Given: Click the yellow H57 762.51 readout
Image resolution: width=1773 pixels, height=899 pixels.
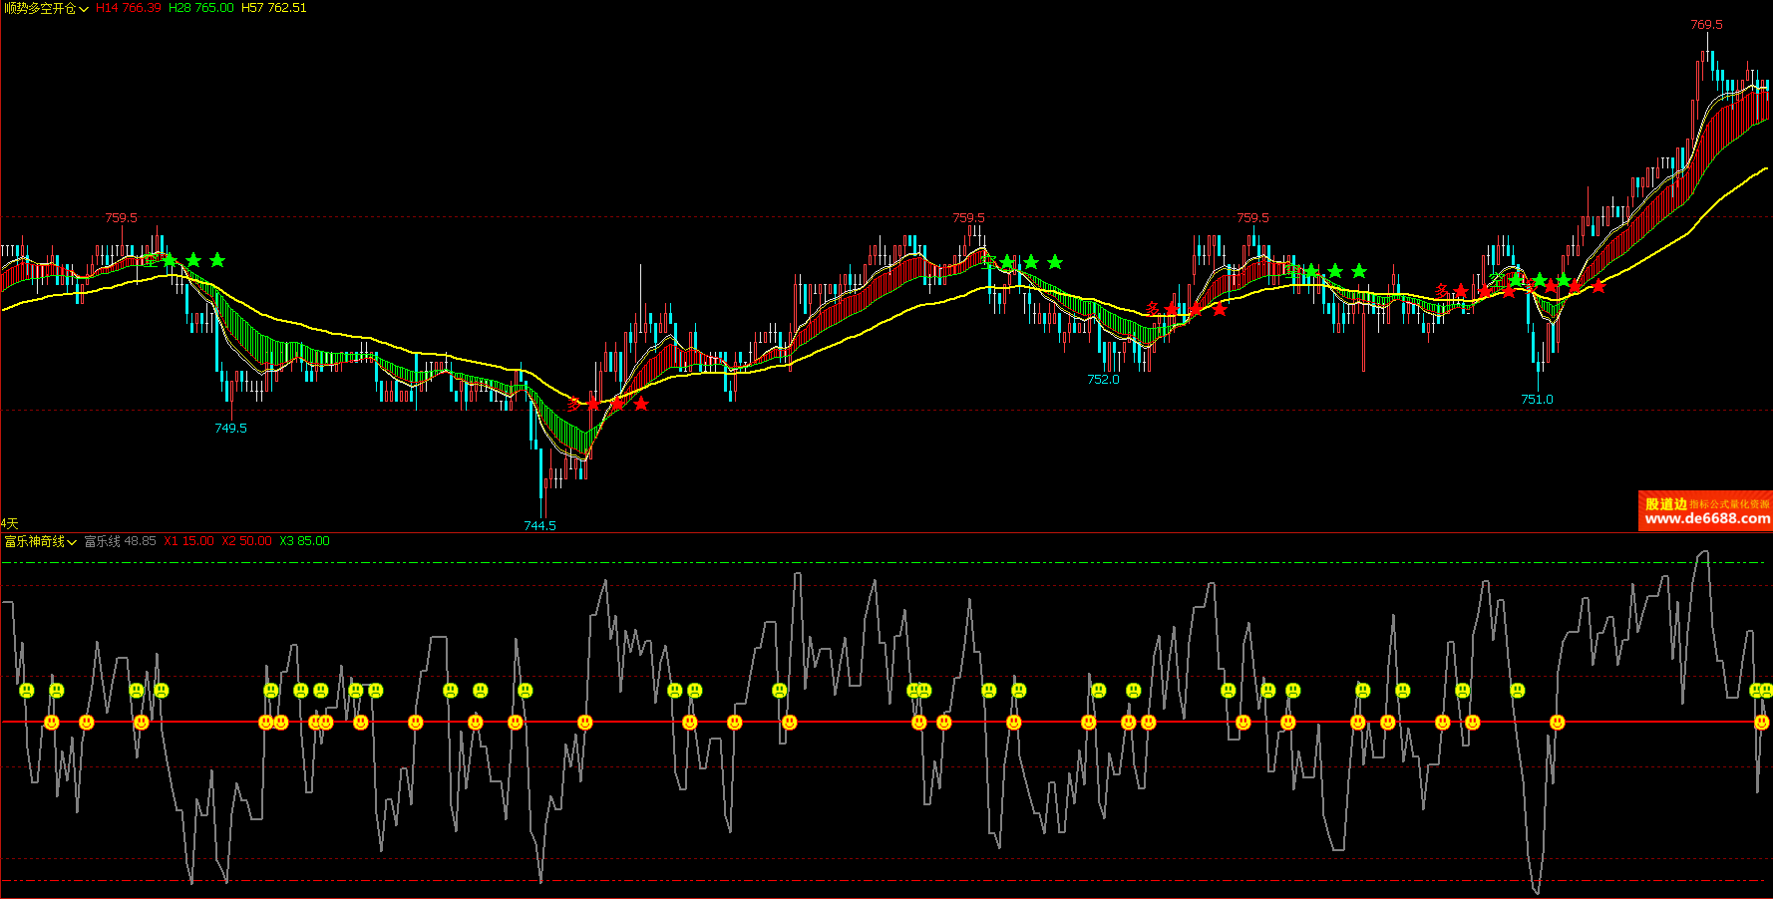Looking at the screenshot, I should (274, 8).
